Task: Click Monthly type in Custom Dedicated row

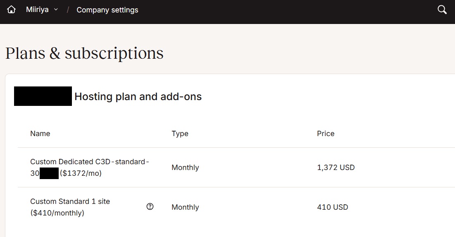Action: coord(185,168)
